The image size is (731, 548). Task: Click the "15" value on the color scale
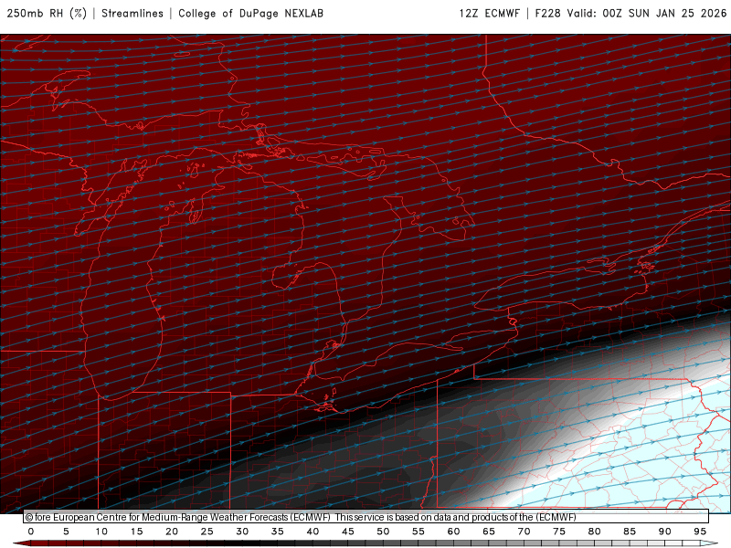[136, 532]
